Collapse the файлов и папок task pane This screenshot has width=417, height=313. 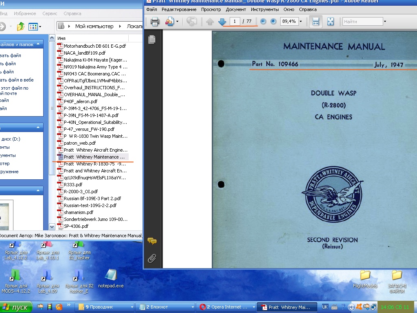(x=38, y=44)
